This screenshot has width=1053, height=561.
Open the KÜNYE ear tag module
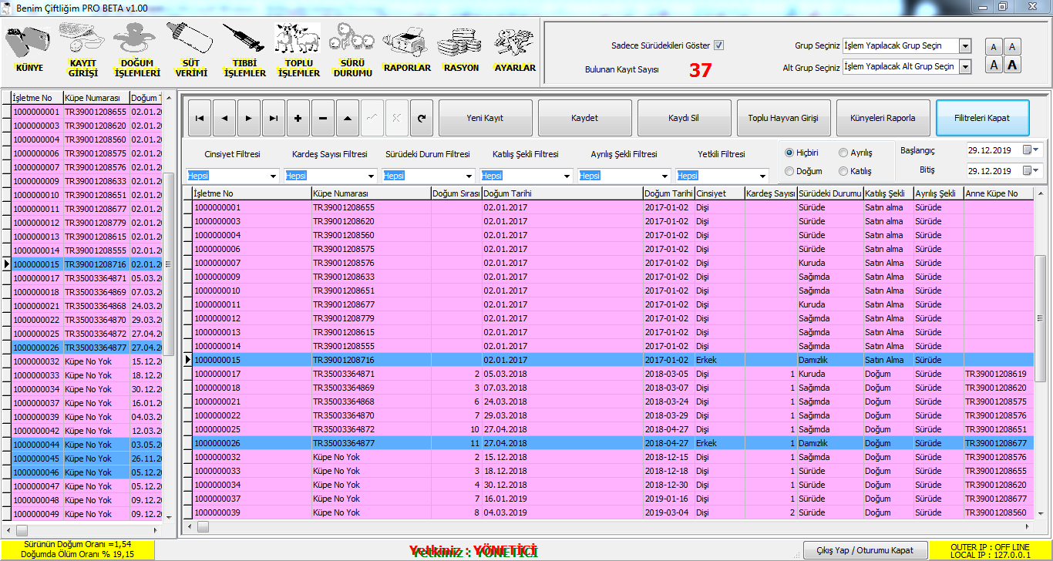click(29, 49)
